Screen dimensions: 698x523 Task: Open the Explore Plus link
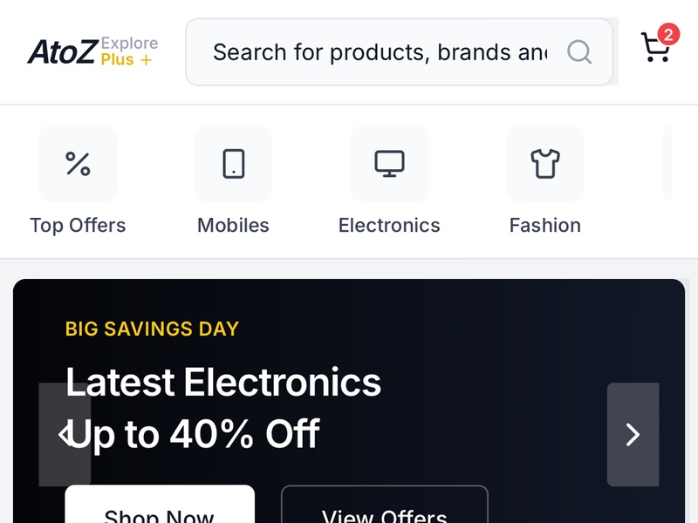pos(129,51)
